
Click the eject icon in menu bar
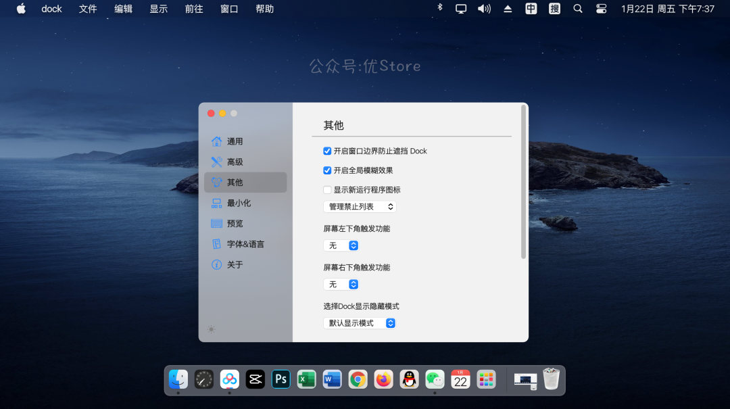508,9
